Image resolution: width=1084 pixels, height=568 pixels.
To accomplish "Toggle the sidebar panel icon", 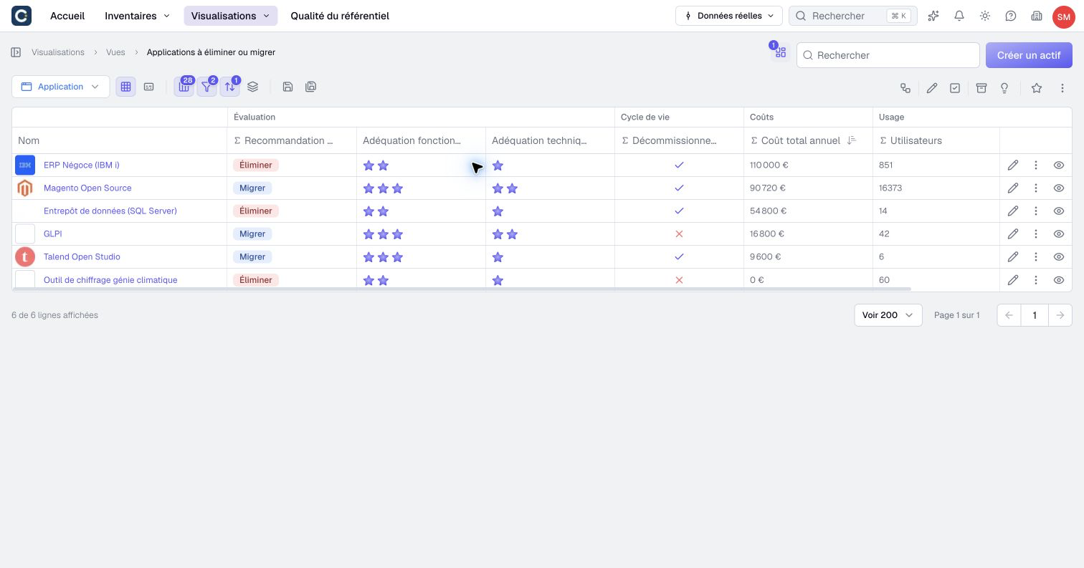I will click(16, 52).
